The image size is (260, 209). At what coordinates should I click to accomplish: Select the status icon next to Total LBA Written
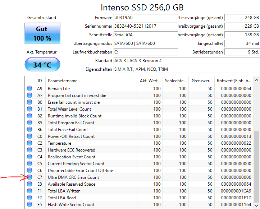[29, 191]
